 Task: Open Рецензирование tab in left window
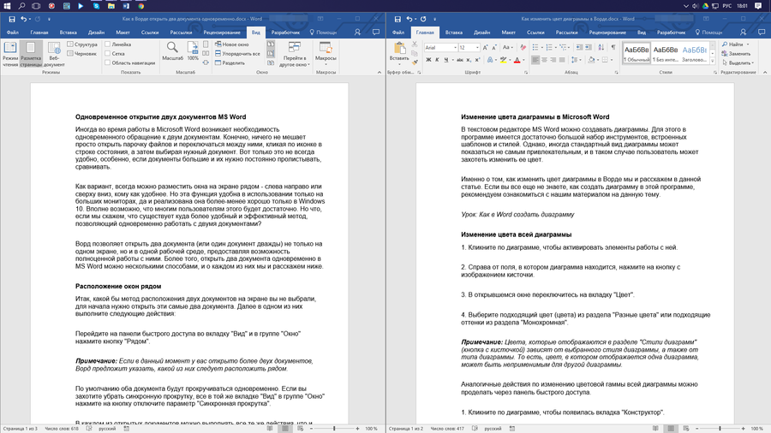tap(222, 33)
